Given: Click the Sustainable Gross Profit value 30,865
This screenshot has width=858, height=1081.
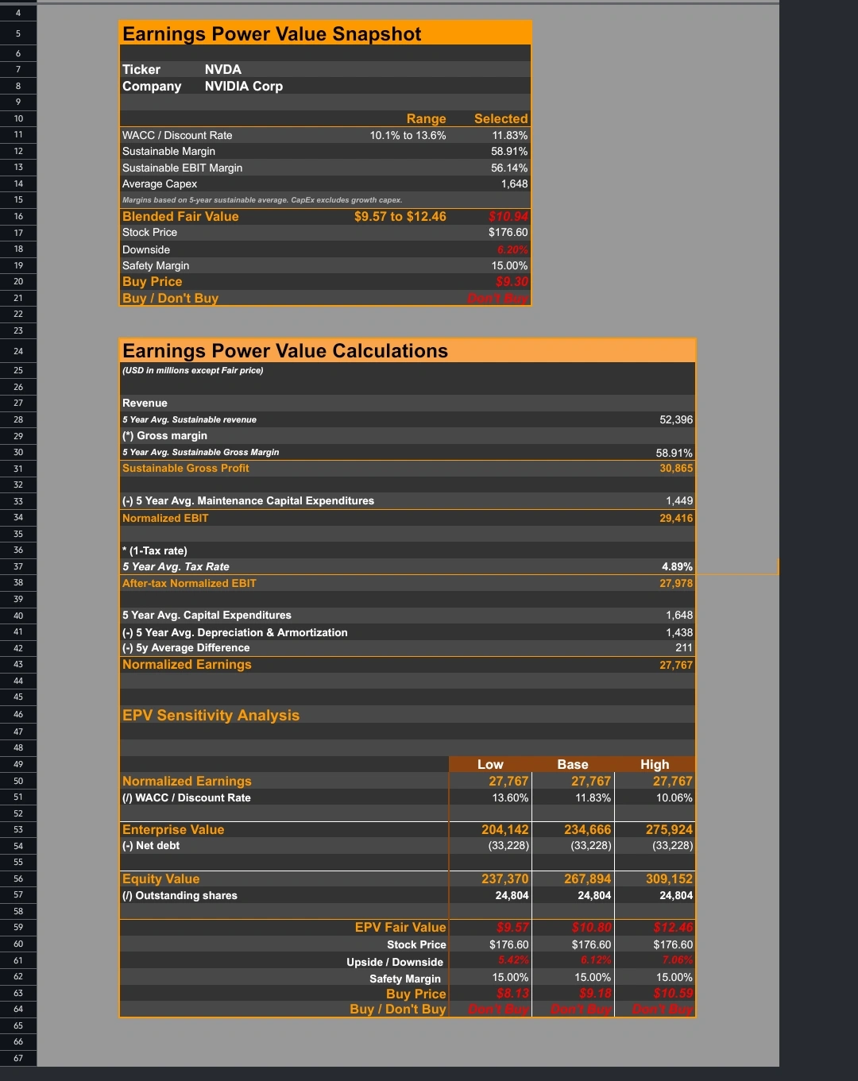Looking at the screenshot, I should [675, 469].
